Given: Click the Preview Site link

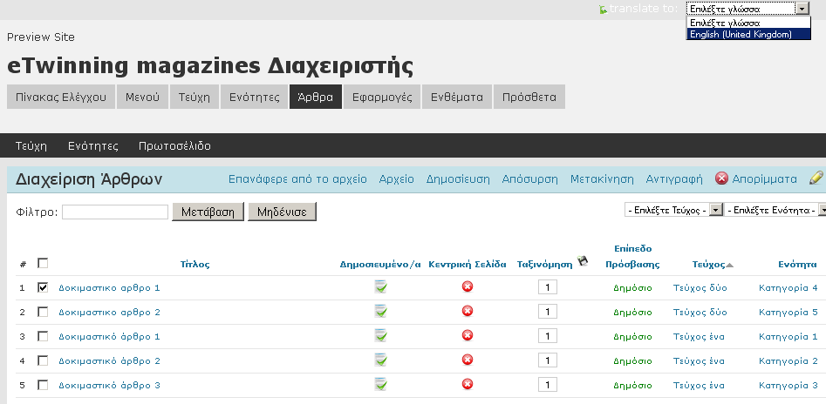Looking at the screenshot, I should [41, 37].
